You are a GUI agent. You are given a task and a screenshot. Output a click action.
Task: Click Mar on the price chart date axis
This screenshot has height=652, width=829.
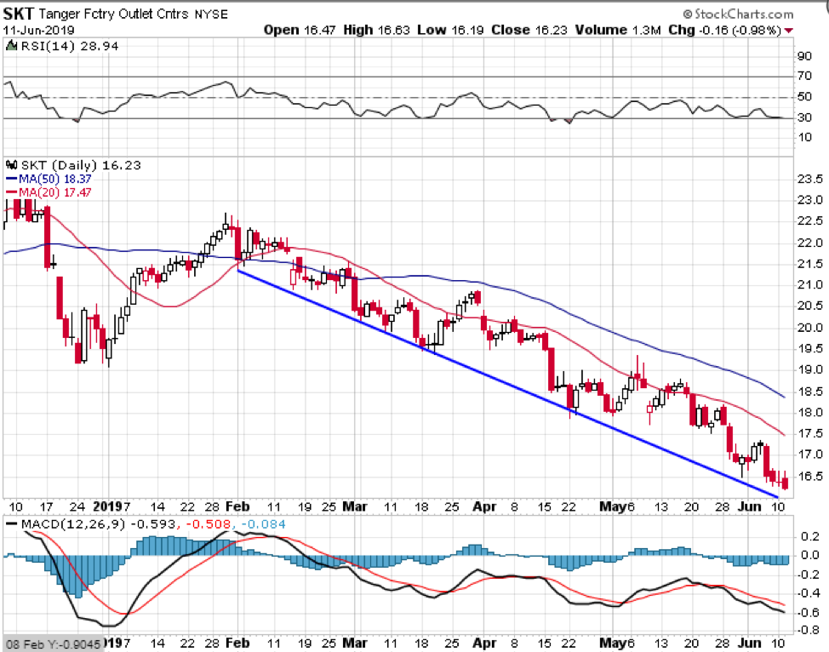click(355, 506)
